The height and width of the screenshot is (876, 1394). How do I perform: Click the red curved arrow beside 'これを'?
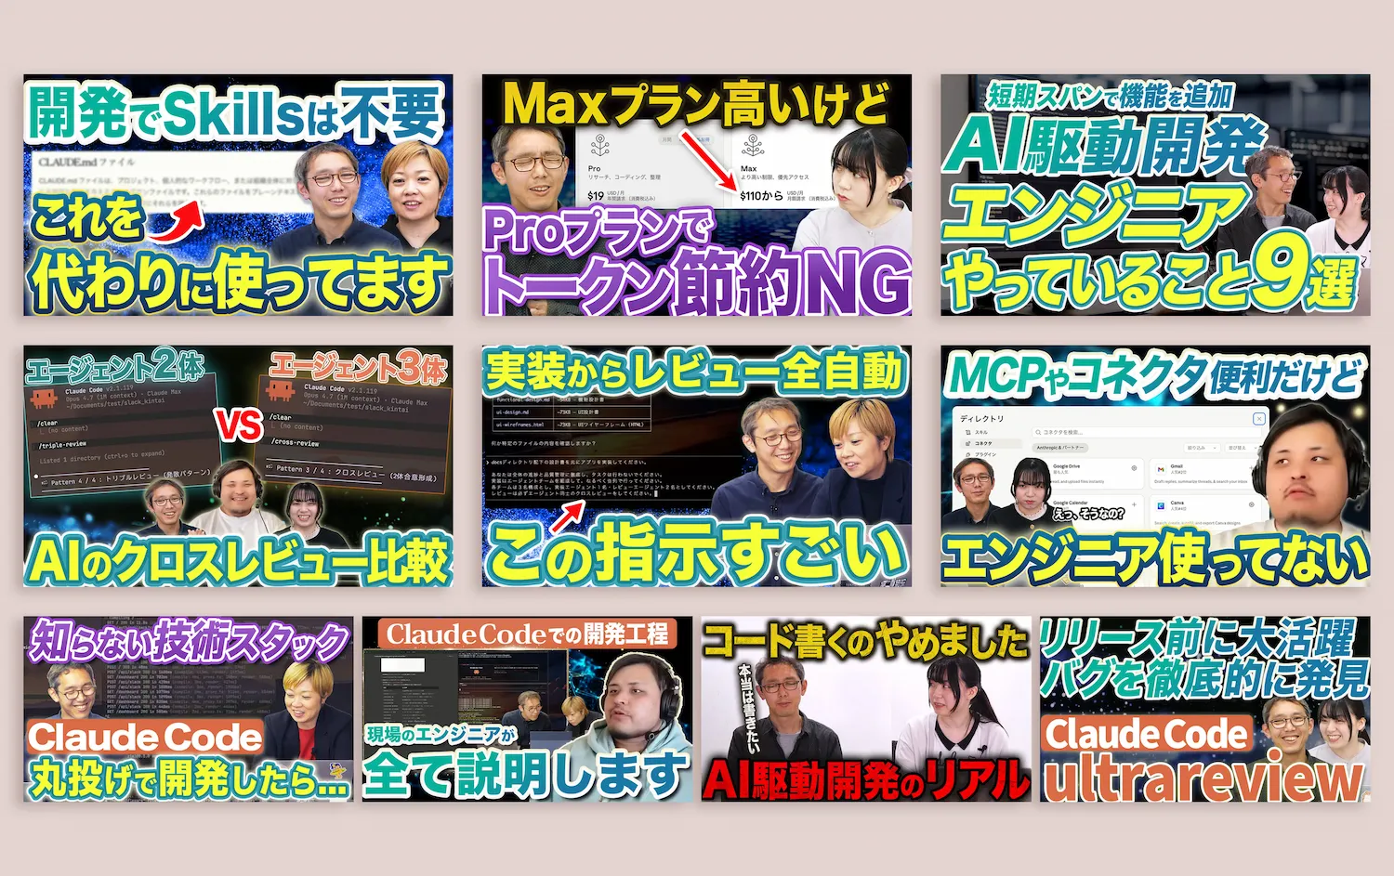[178, 222]
